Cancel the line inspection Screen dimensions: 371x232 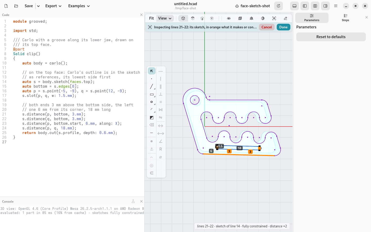coord(267,27)
